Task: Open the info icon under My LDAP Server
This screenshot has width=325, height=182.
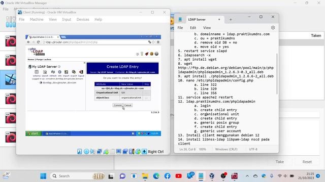Action: click(60, 72)
